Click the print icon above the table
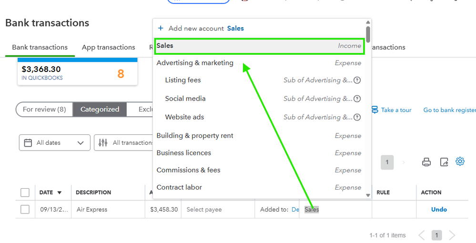 [426, 162]
